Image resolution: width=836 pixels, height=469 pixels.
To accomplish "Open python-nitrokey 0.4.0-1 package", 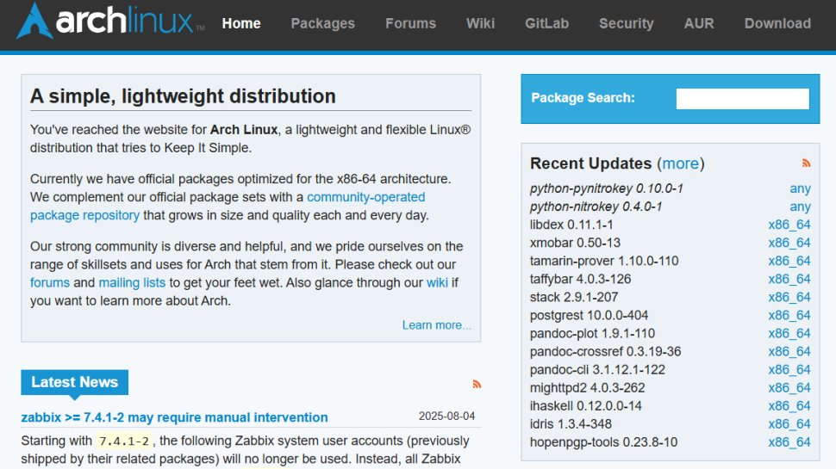I will click(x=596, y=207).
